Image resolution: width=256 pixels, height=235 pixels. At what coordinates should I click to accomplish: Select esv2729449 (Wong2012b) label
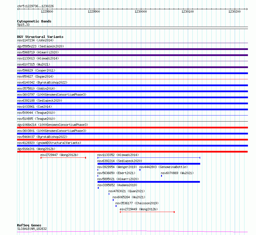139,209
